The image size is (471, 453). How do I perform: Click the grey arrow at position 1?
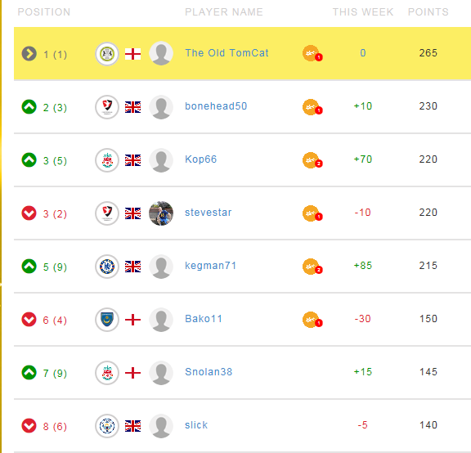pyautogui.click(x=29, y=54)
